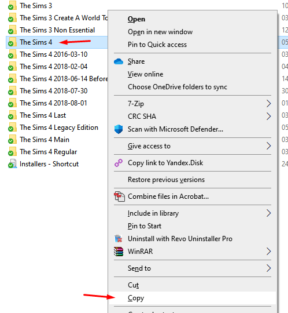Viewport: 288px width, 313px height.
Task: Open the CRC SHA menu entry
Action: tap(193, 117)
